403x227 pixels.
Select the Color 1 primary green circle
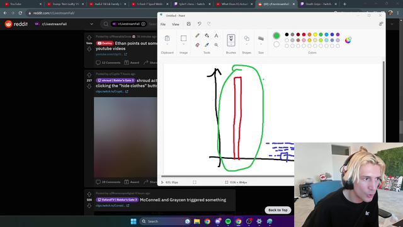(x=276, y=36)
